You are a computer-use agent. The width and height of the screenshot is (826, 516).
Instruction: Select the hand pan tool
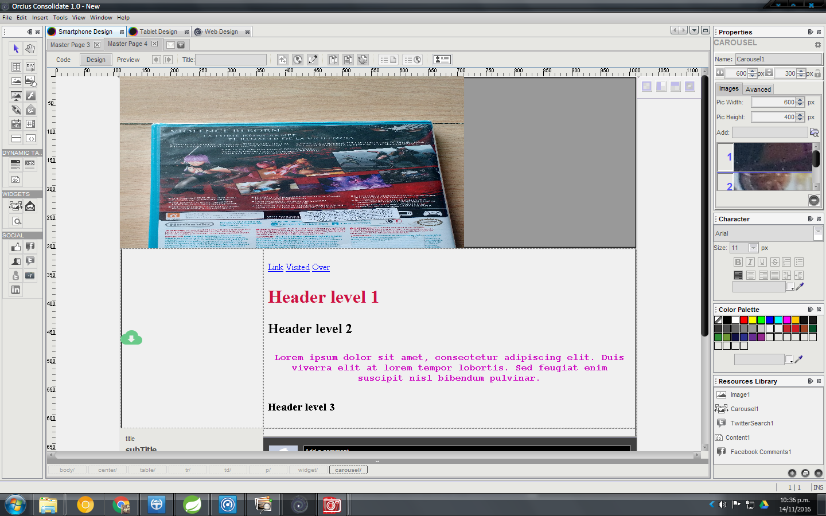point(30,49)
